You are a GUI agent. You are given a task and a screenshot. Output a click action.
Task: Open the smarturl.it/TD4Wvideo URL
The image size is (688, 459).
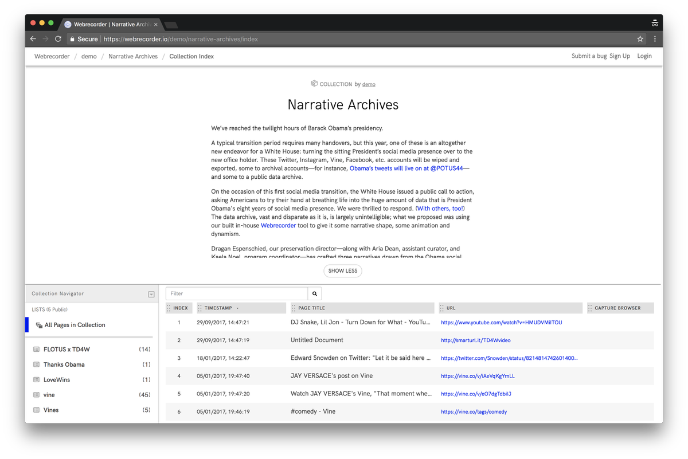tap(475, 340)
